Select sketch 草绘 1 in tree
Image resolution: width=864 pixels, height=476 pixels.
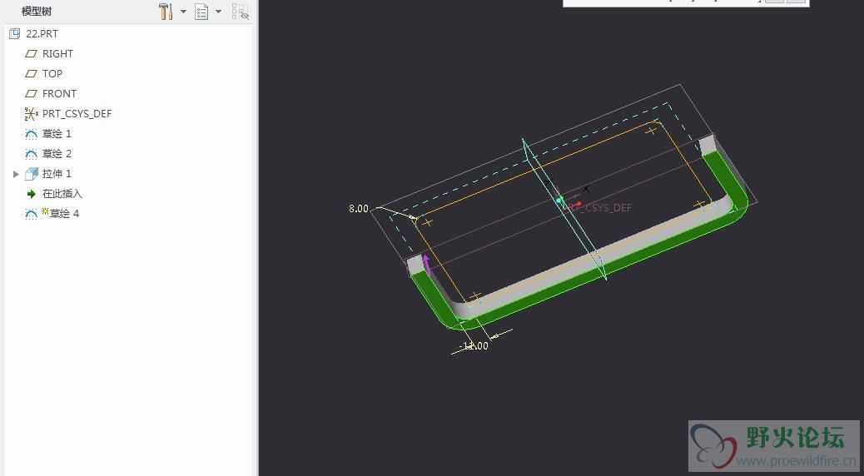[x=48, y=134]
